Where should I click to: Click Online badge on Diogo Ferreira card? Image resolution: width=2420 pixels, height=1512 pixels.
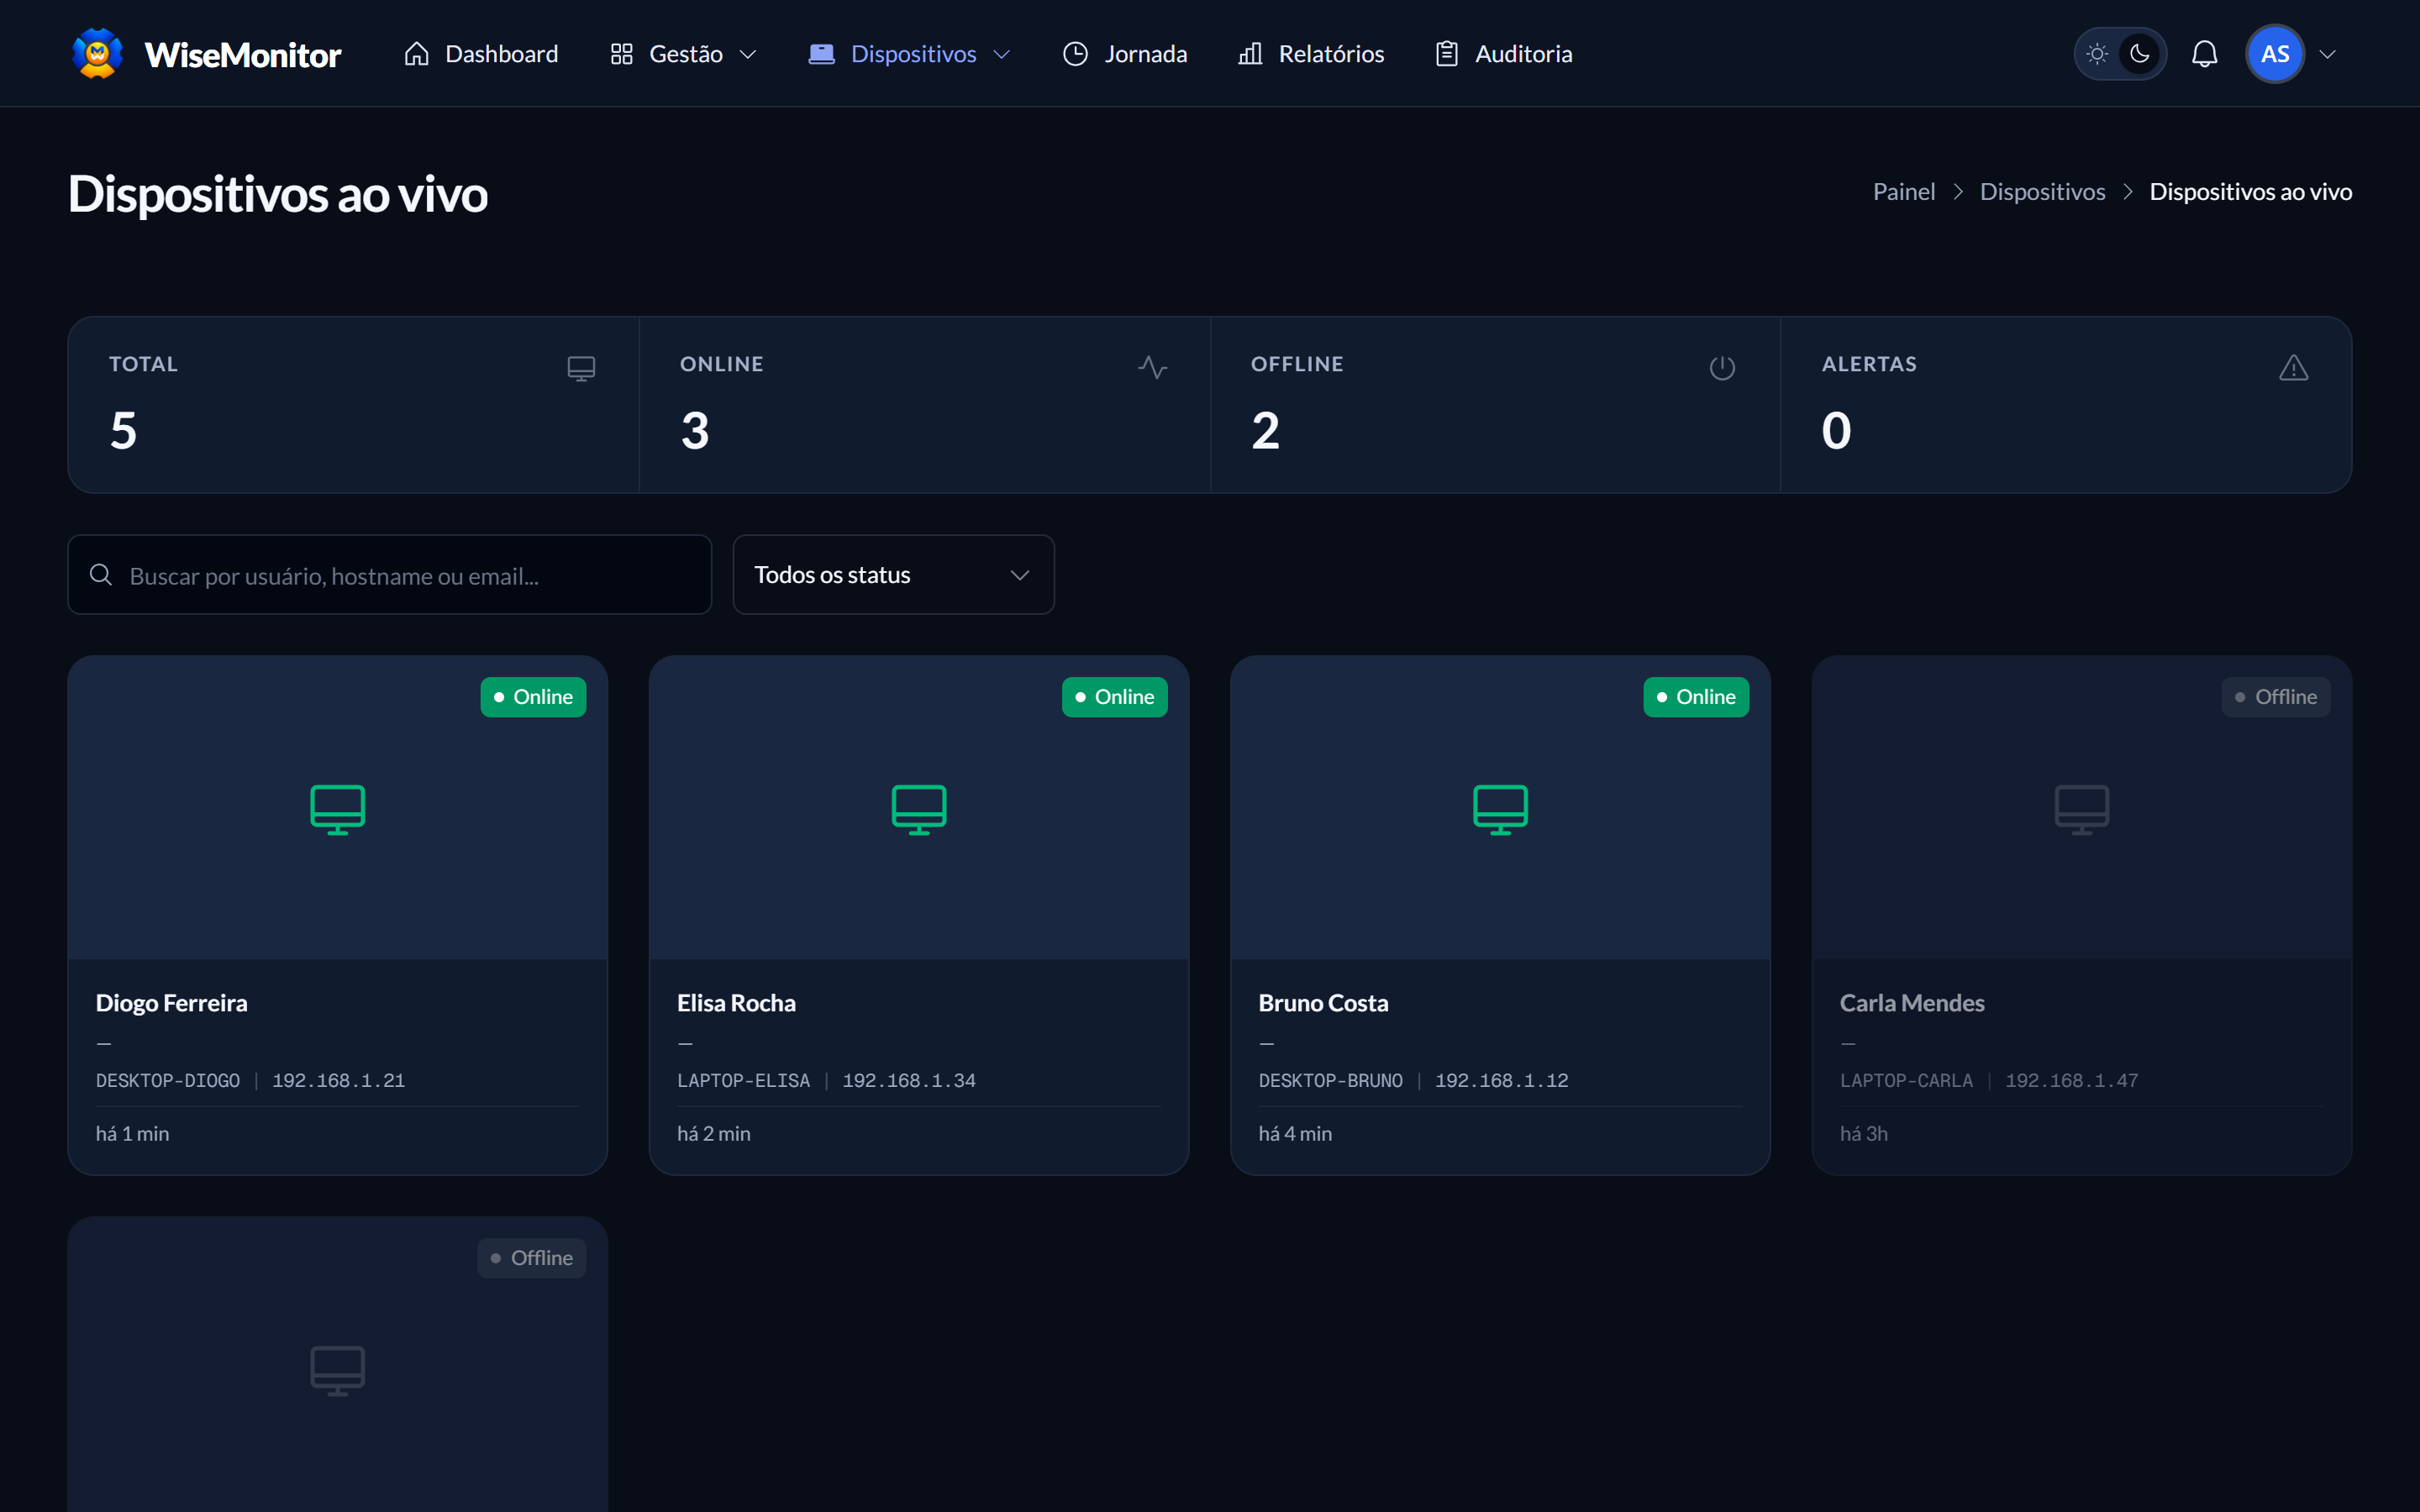(x=533, y=697)
